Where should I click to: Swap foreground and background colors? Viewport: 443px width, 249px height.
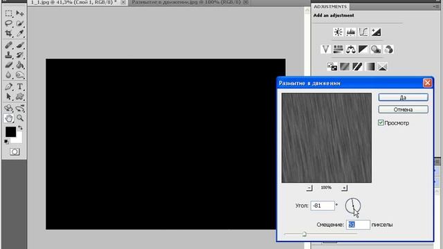(20, 128)
